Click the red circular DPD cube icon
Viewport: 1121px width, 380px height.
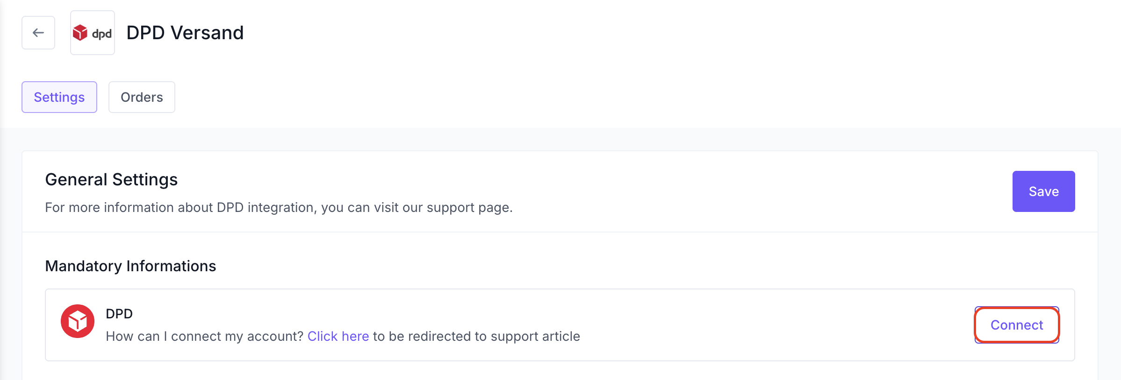point(78,321)
